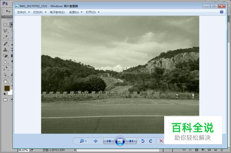Toggle Quick Mask mode in Photoshop
Image resolution: width=231 pixels, height=153 pixels.
point(5,100)
